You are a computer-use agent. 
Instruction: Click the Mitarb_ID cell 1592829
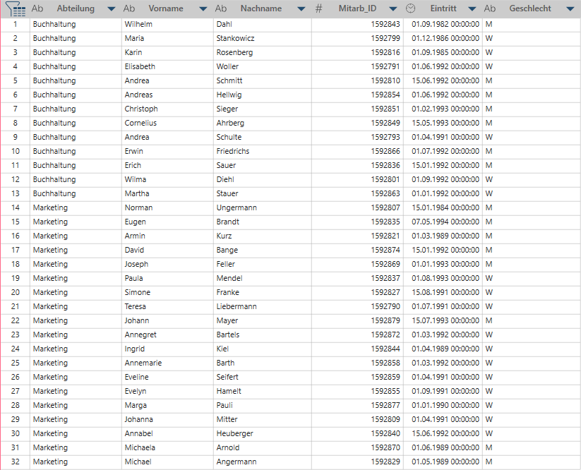357,462
